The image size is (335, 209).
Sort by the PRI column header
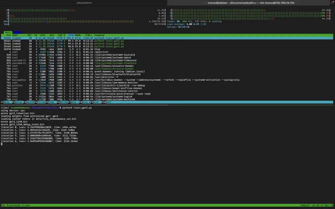[30, 35]
